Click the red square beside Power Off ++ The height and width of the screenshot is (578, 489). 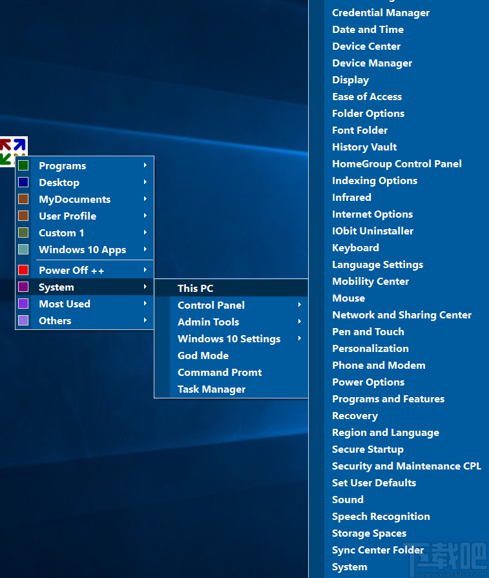(x=23, y=270)
